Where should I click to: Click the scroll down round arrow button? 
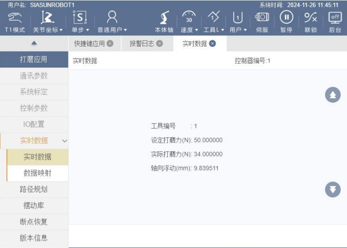point(332,190)
